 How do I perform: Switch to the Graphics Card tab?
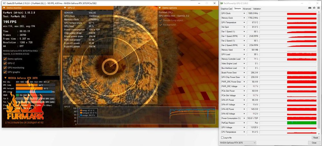click(226, 9)
